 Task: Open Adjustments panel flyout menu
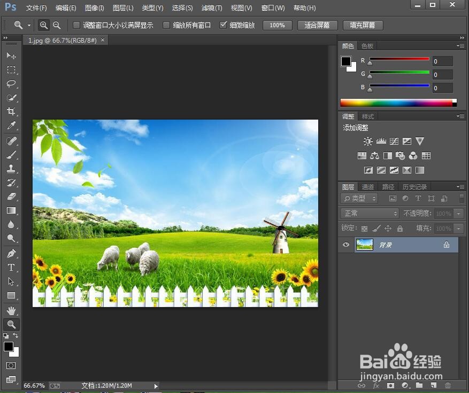(460, 116)
